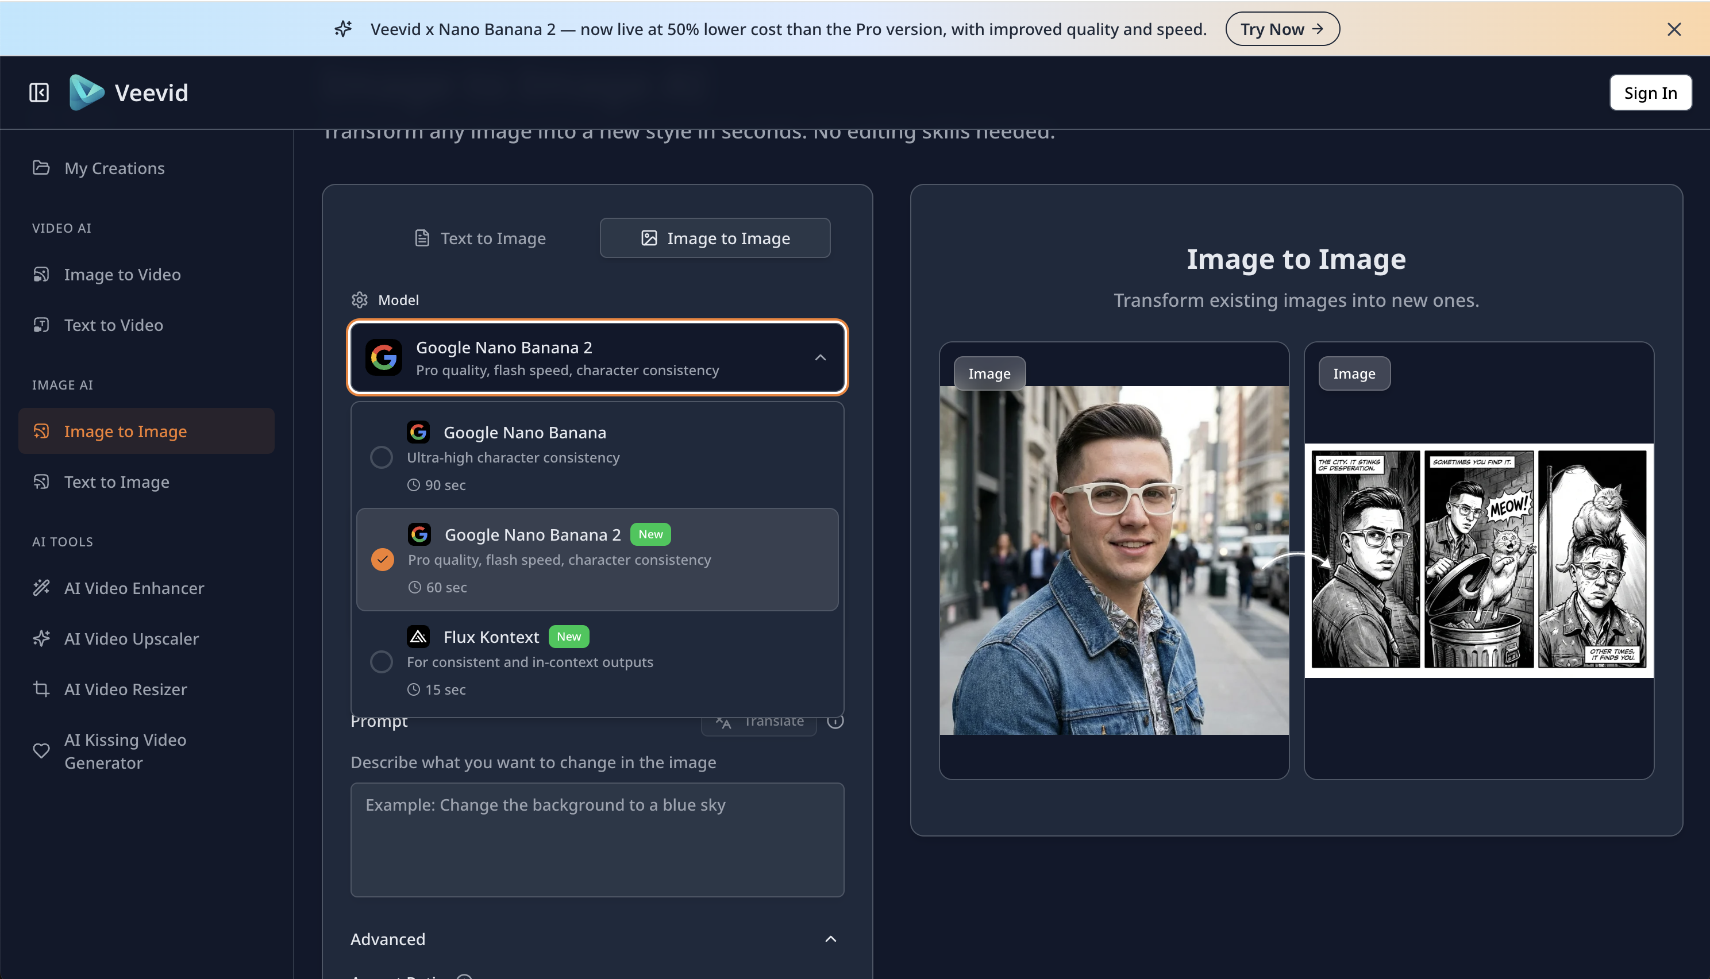Screen dimensions: 1710x979
Task: Select the Flux Kontext radio option
Action: pos(382,662)
